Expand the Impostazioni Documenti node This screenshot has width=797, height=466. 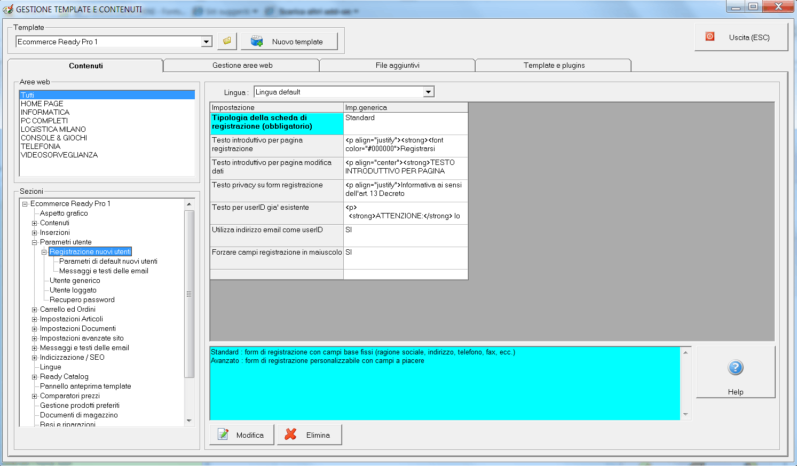(34, 329)
